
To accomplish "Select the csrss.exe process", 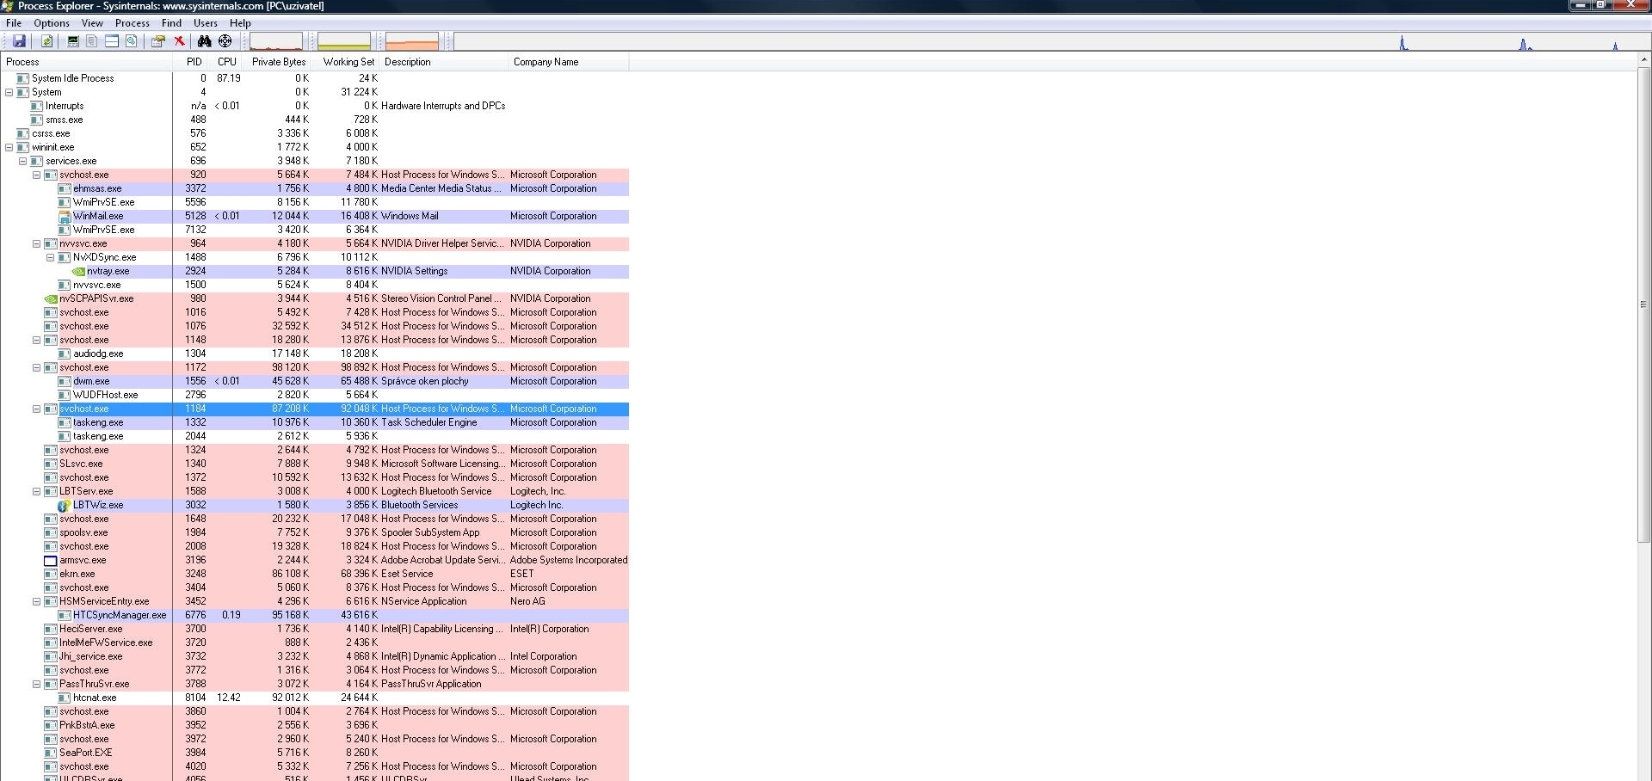I will pyautogui.click(x=314, y=133).
